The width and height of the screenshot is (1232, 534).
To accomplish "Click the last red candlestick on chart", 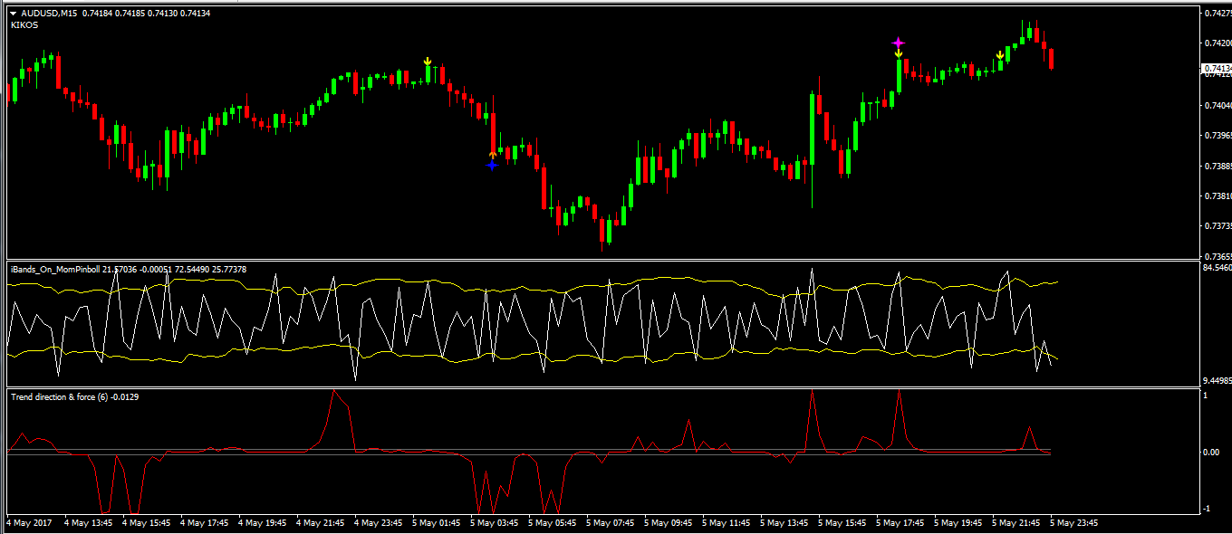I will pos(1051,59).
